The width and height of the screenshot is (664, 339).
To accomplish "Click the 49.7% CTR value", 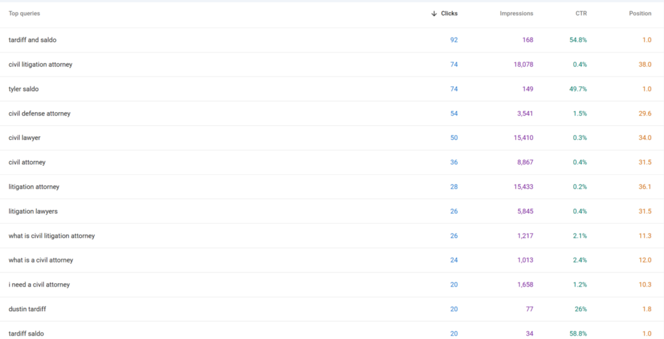I will (x=578, y=89).
